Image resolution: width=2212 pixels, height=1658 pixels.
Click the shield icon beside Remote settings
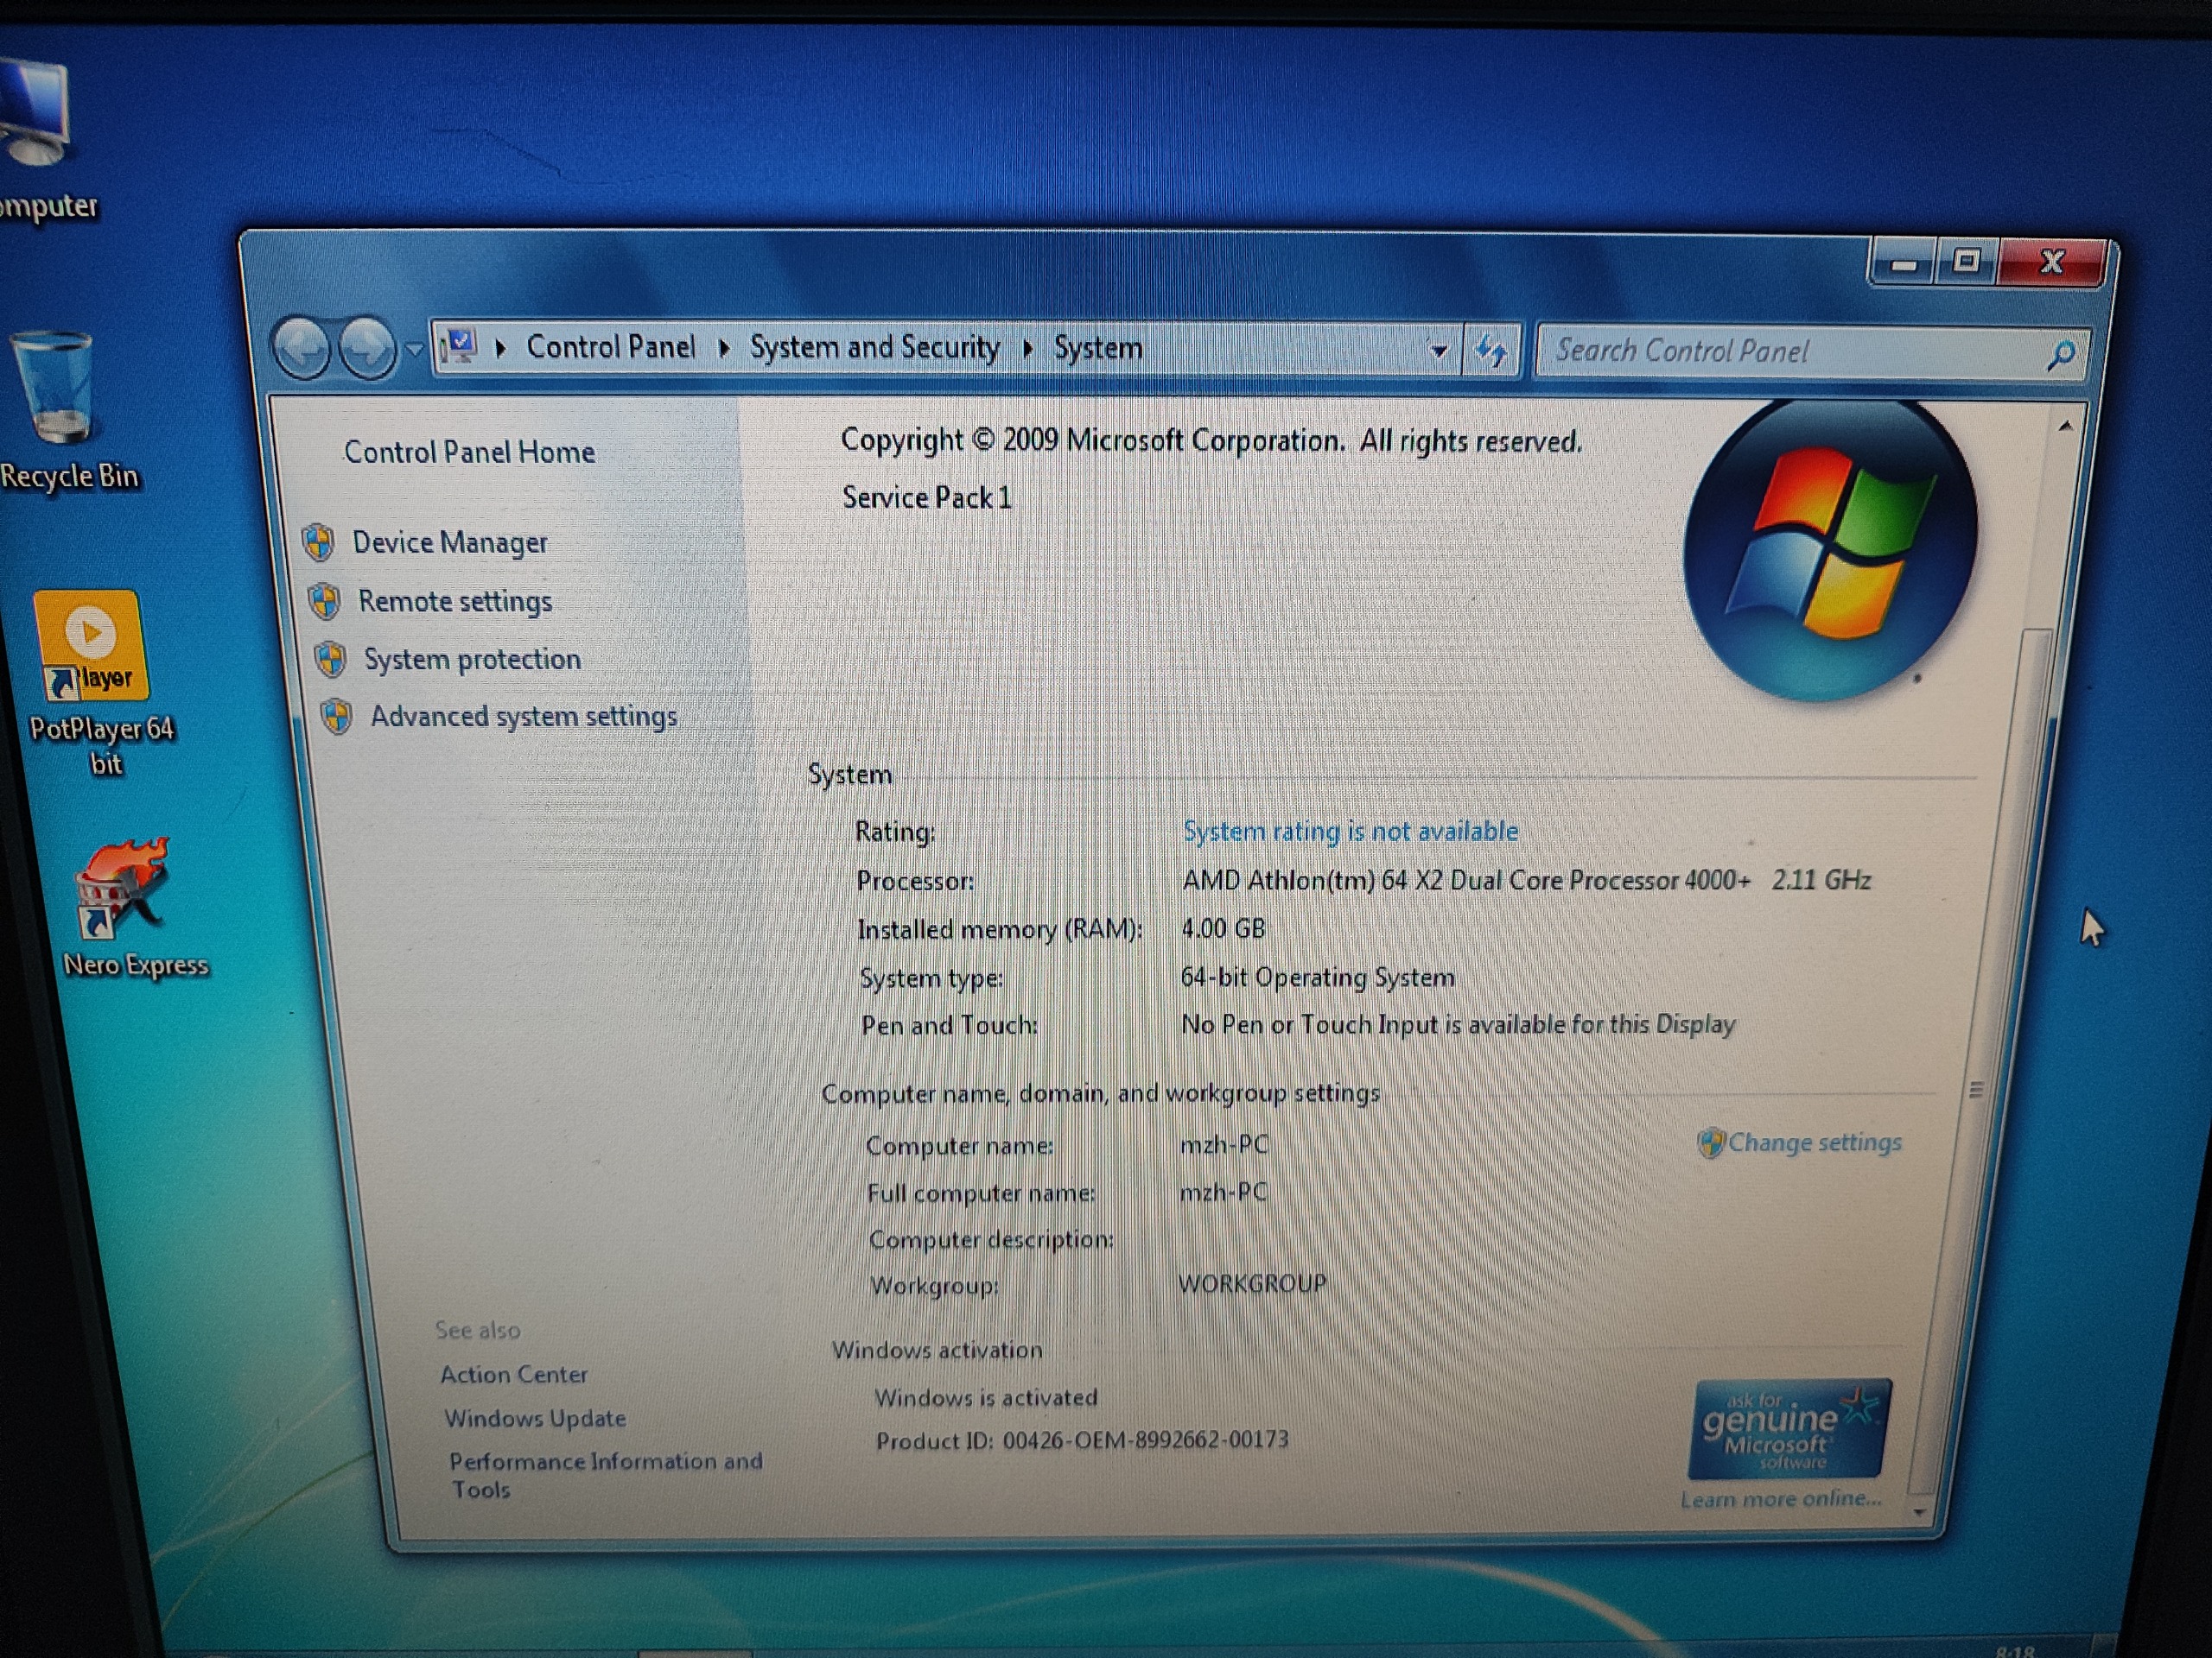(x=324, y=601)
